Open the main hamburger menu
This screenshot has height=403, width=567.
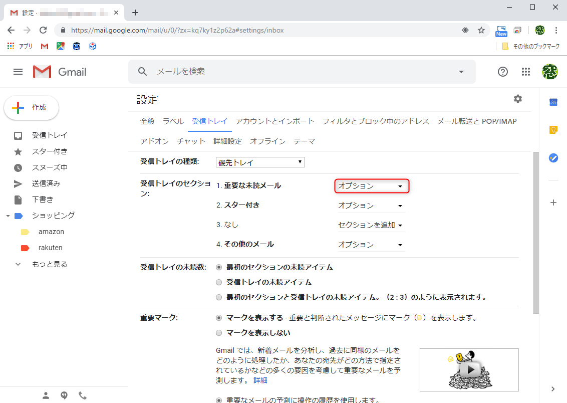18,72
